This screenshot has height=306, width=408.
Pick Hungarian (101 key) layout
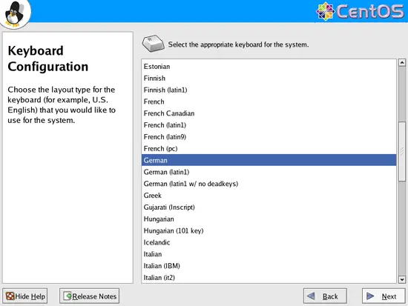pyautogui.click(x=269, y=230)
